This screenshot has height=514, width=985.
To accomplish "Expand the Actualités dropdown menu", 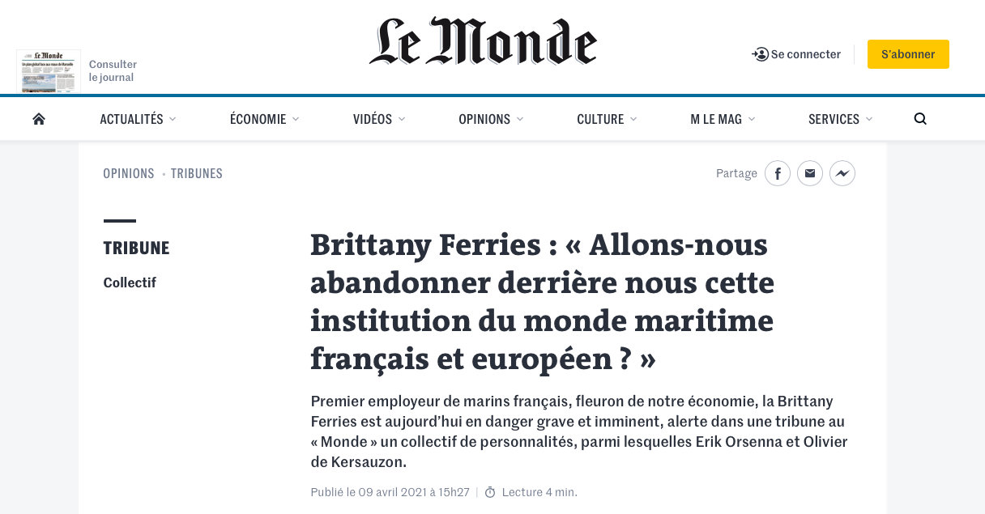I will (x=138, y=119).
